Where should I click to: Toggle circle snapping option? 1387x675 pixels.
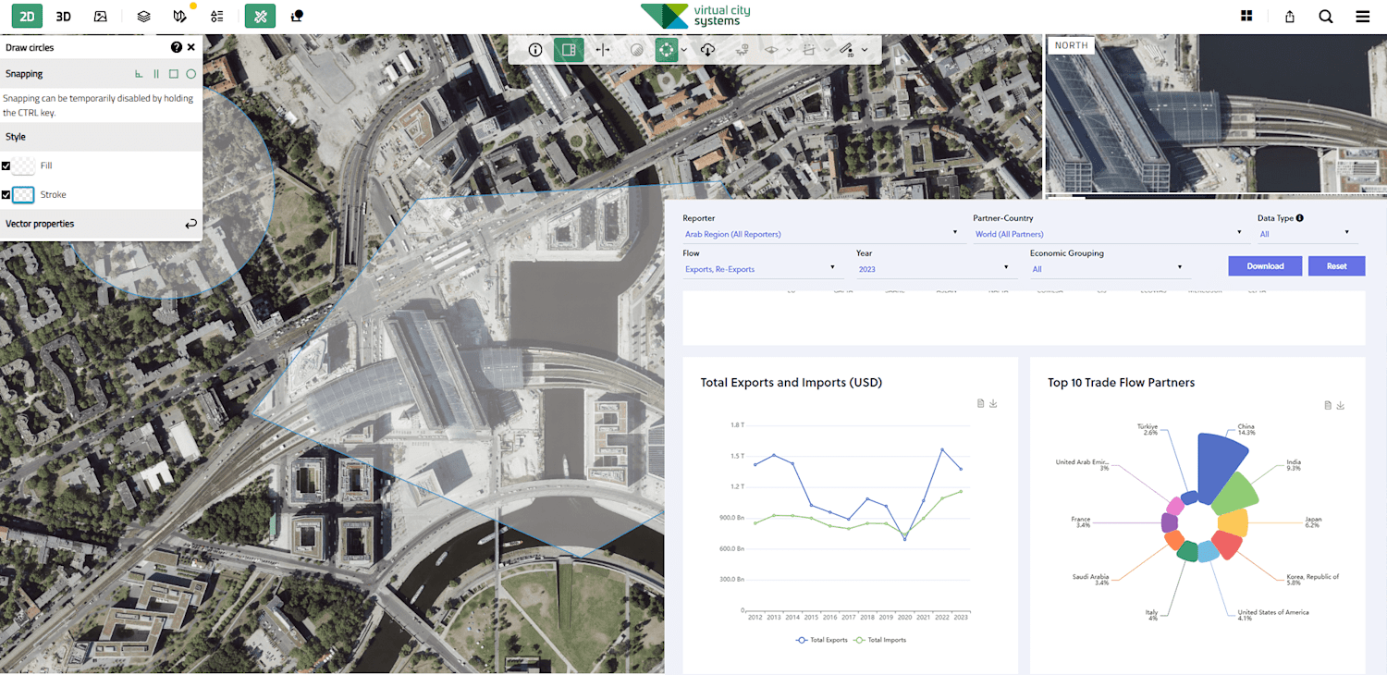(x=190, y=74)
